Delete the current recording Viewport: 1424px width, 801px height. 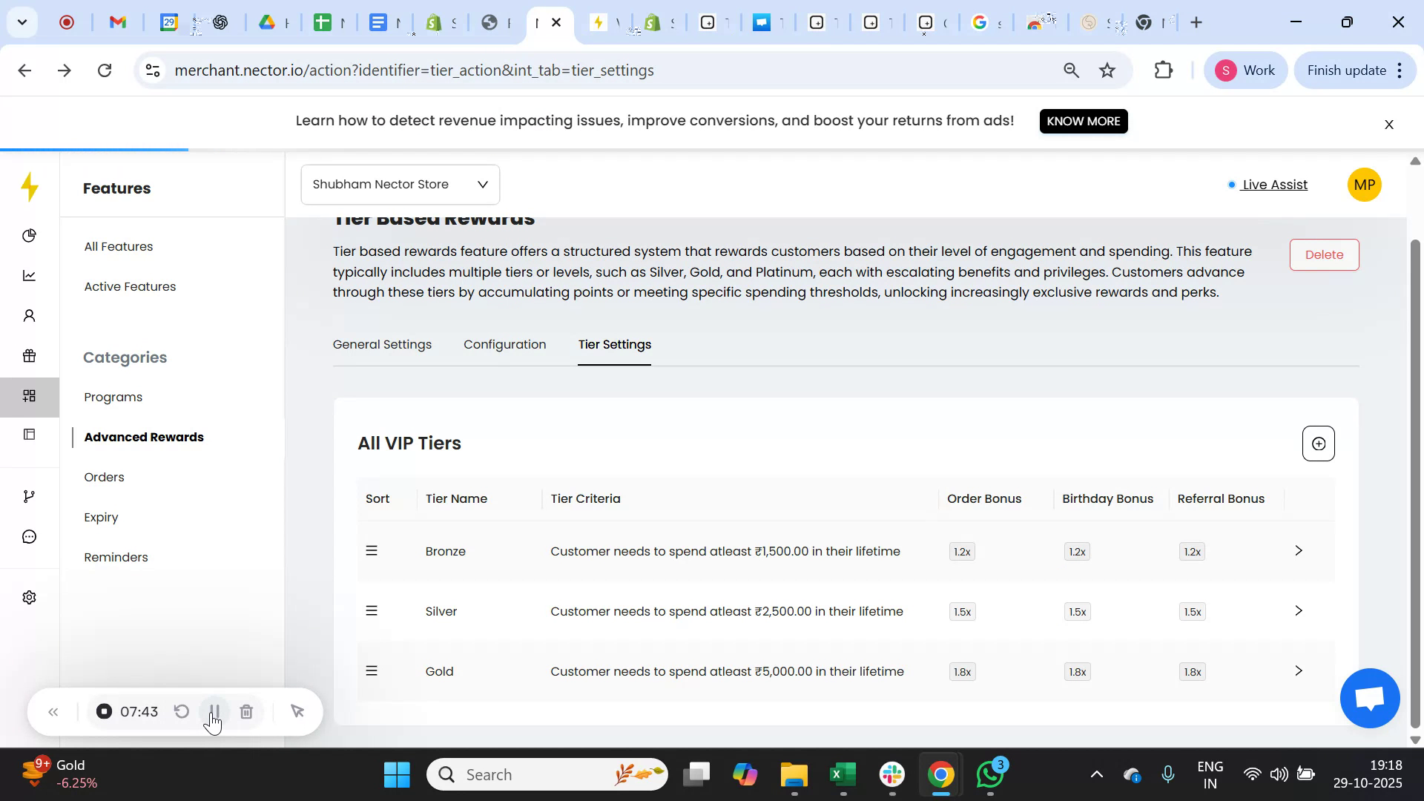[247, 711]
